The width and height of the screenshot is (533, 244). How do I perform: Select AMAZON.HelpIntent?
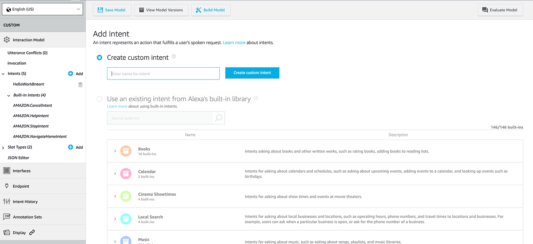(31, 116)
